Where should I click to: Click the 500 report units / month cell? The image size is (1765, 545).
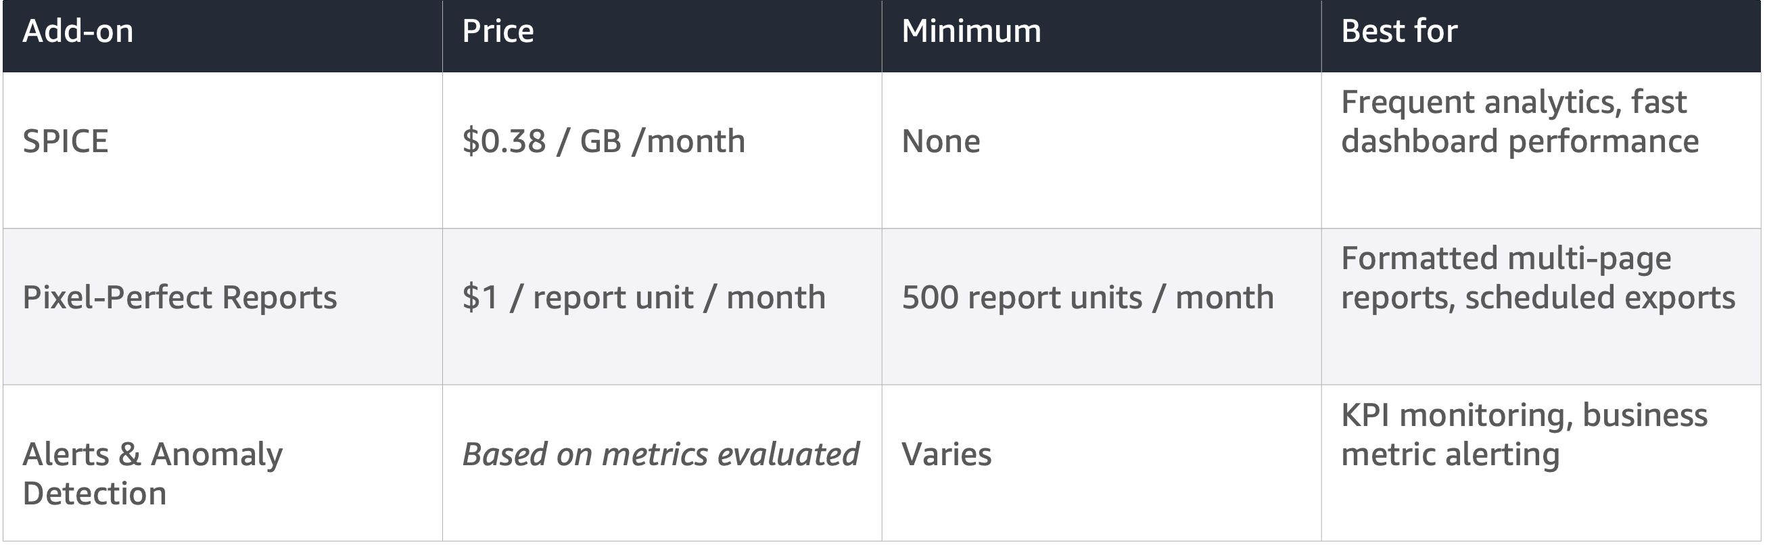(x=1087, y=298)
